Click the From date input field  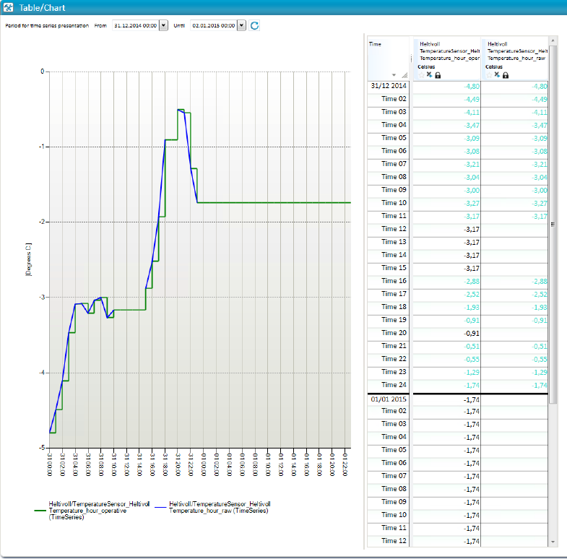point(134,25)
